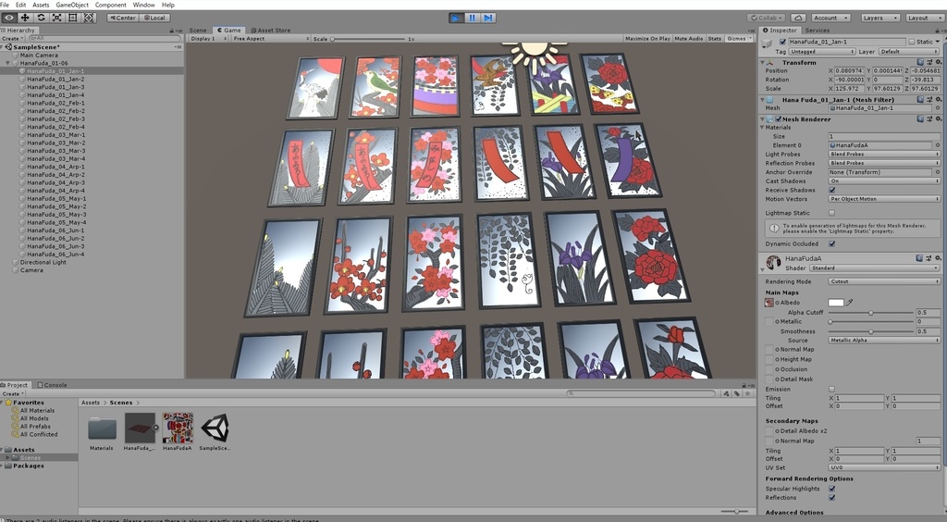
Task: Click the Stats button
Action: (x=715, y=39)
